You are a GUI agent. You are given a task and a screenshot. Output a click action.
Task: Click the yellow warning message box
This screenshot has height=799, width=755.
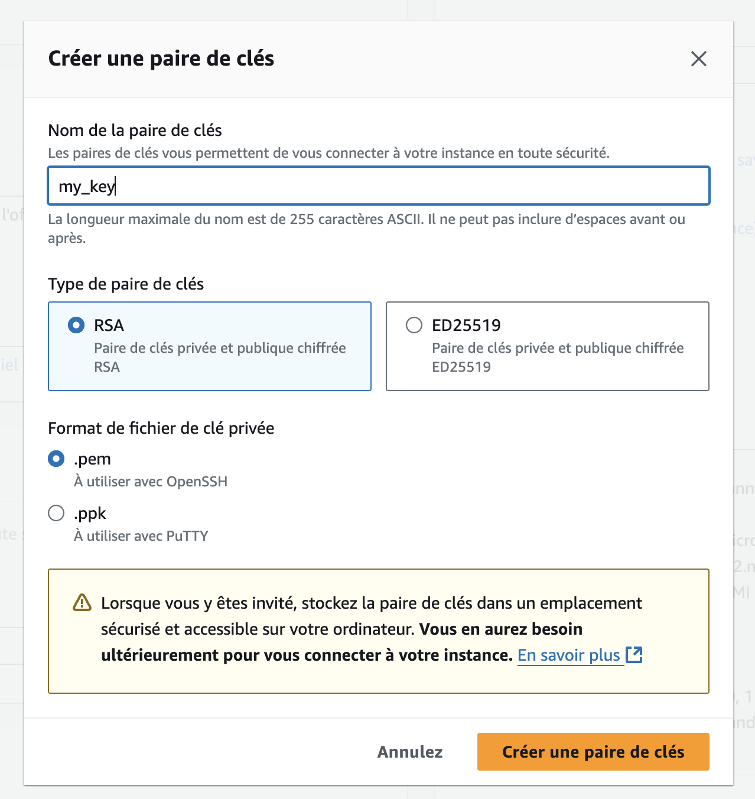[378, 629]
